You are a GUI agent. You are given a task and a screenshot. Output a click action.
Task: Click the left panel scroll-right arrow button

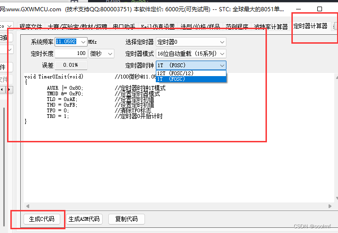(9, 90)
